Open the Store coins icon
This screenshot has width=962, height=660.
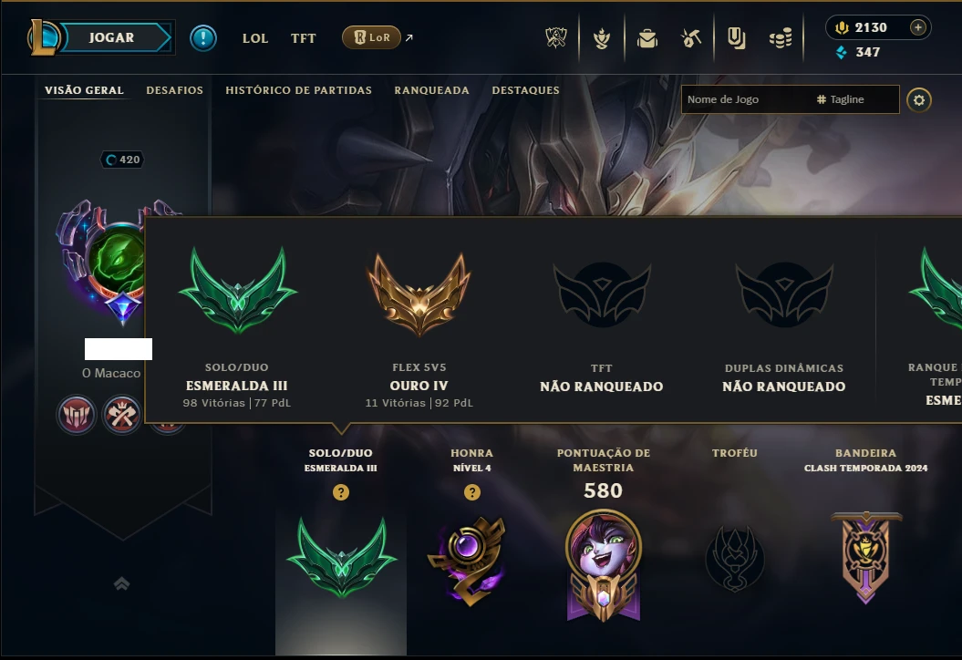pos(781,38)
